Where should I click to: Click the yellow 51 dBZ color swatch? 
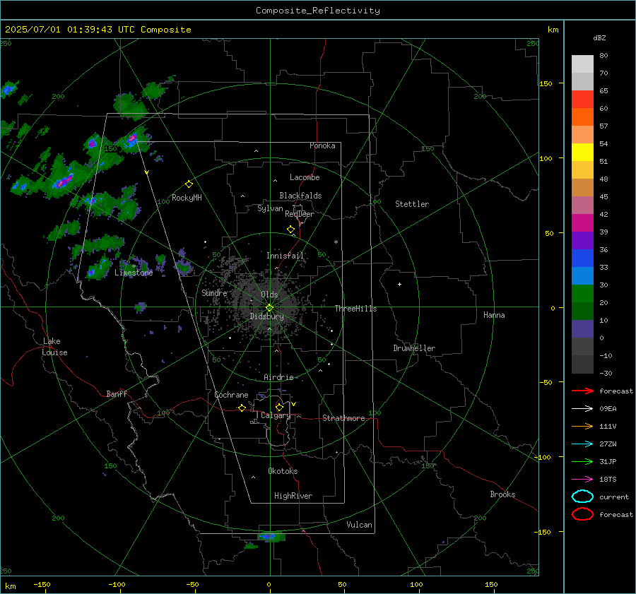point(582,152)
